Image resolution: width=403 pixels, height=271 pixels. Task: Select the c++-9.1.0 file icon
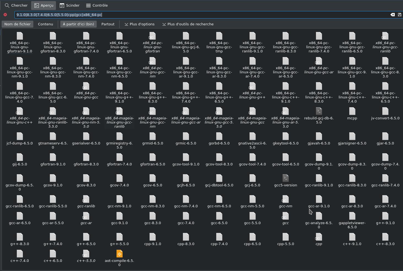pos(352,237)
